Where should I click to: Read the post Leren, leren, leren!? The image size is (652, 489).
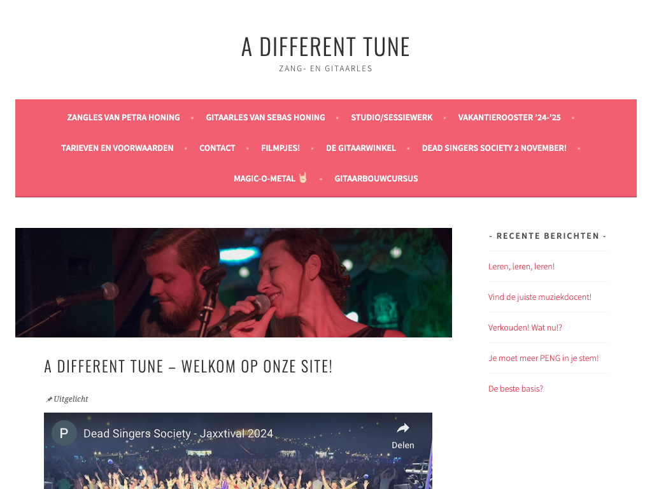coord(521,267)
